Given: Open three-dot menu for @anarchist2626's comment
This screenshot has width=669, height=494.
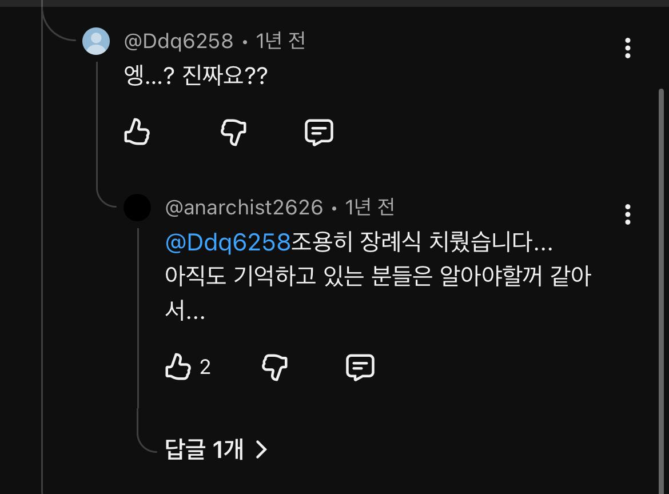Looking at the screenshot, I should [627, 214].
